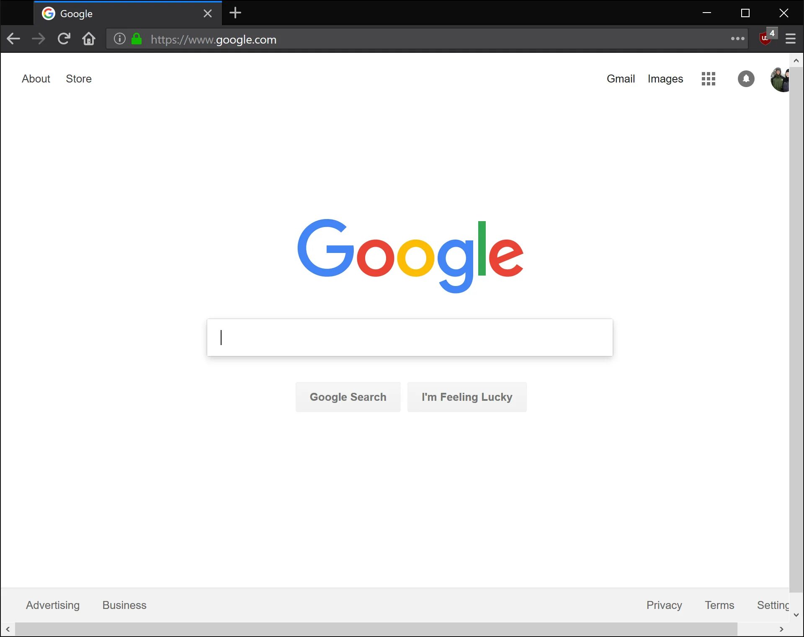Click the page reload refresh icon
This screenshot has height=637, width=804.
[63, 39]
